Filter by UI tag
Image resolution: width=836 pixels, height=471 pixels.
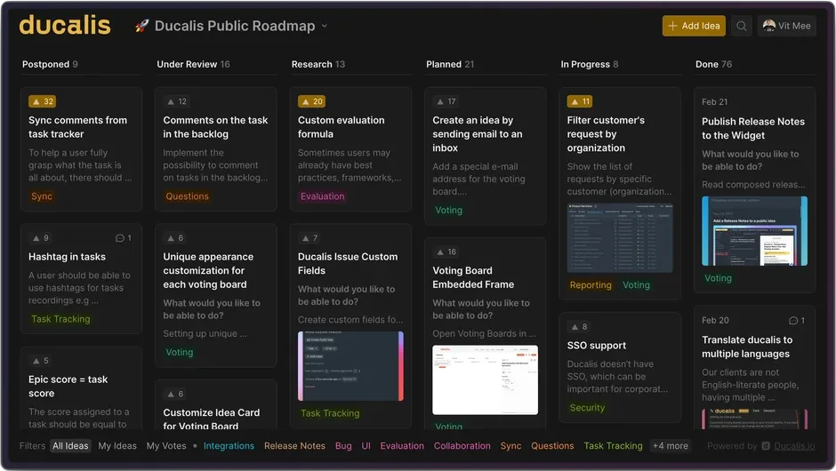[x=366, y=446]
